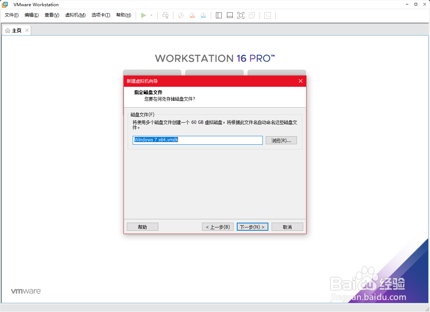
Task: Close the VMware Workstation window
Action: [425, 4]
